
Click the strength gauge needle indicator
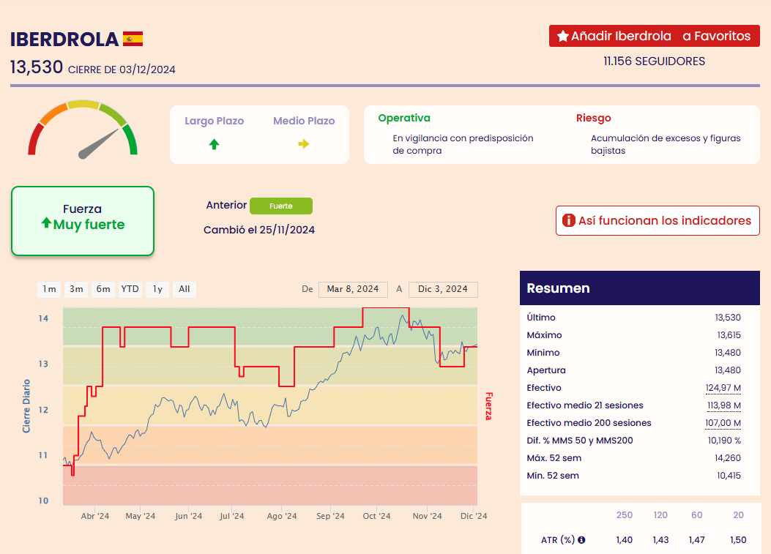point(99,143)
